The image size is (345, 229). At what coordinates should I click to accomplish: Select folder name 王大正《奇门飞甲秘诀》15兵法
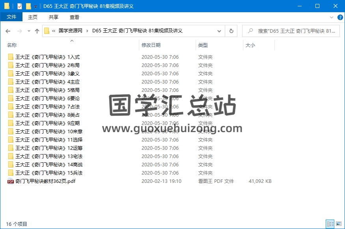pos(49,173)
